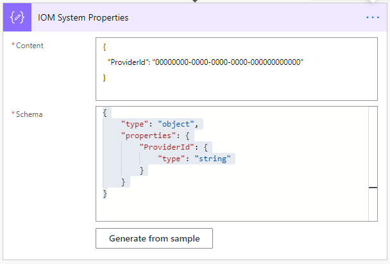Click the Schema field label

[x=29, y=114]
